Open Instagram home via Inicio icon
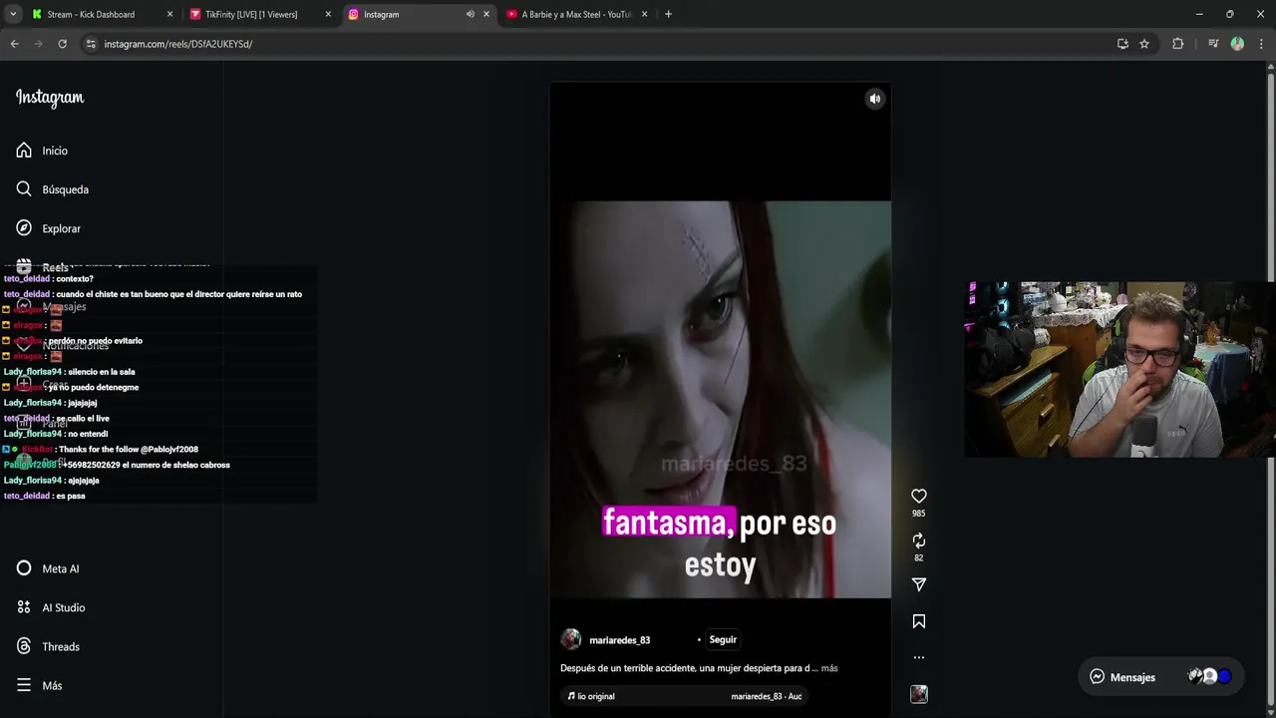This screenshot has height=718, width=1276. (x=24, y=151)
